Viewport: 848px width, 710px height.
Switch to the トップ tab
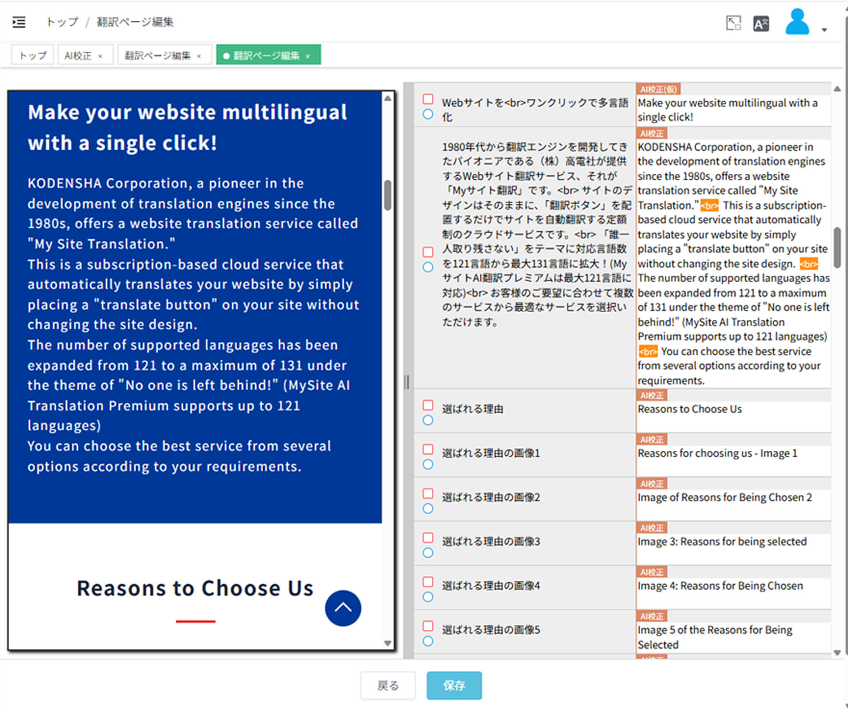click(x=32, y=55)
